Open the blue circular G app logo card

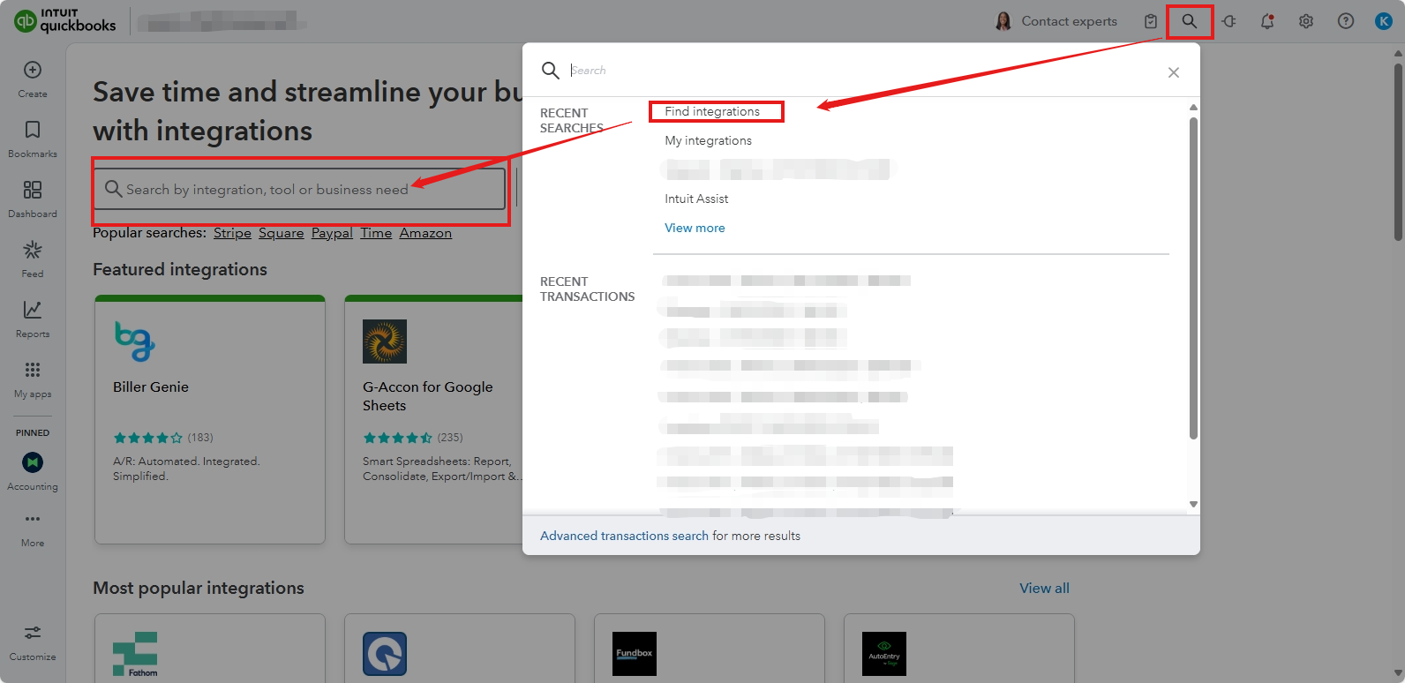click(385, 654)
